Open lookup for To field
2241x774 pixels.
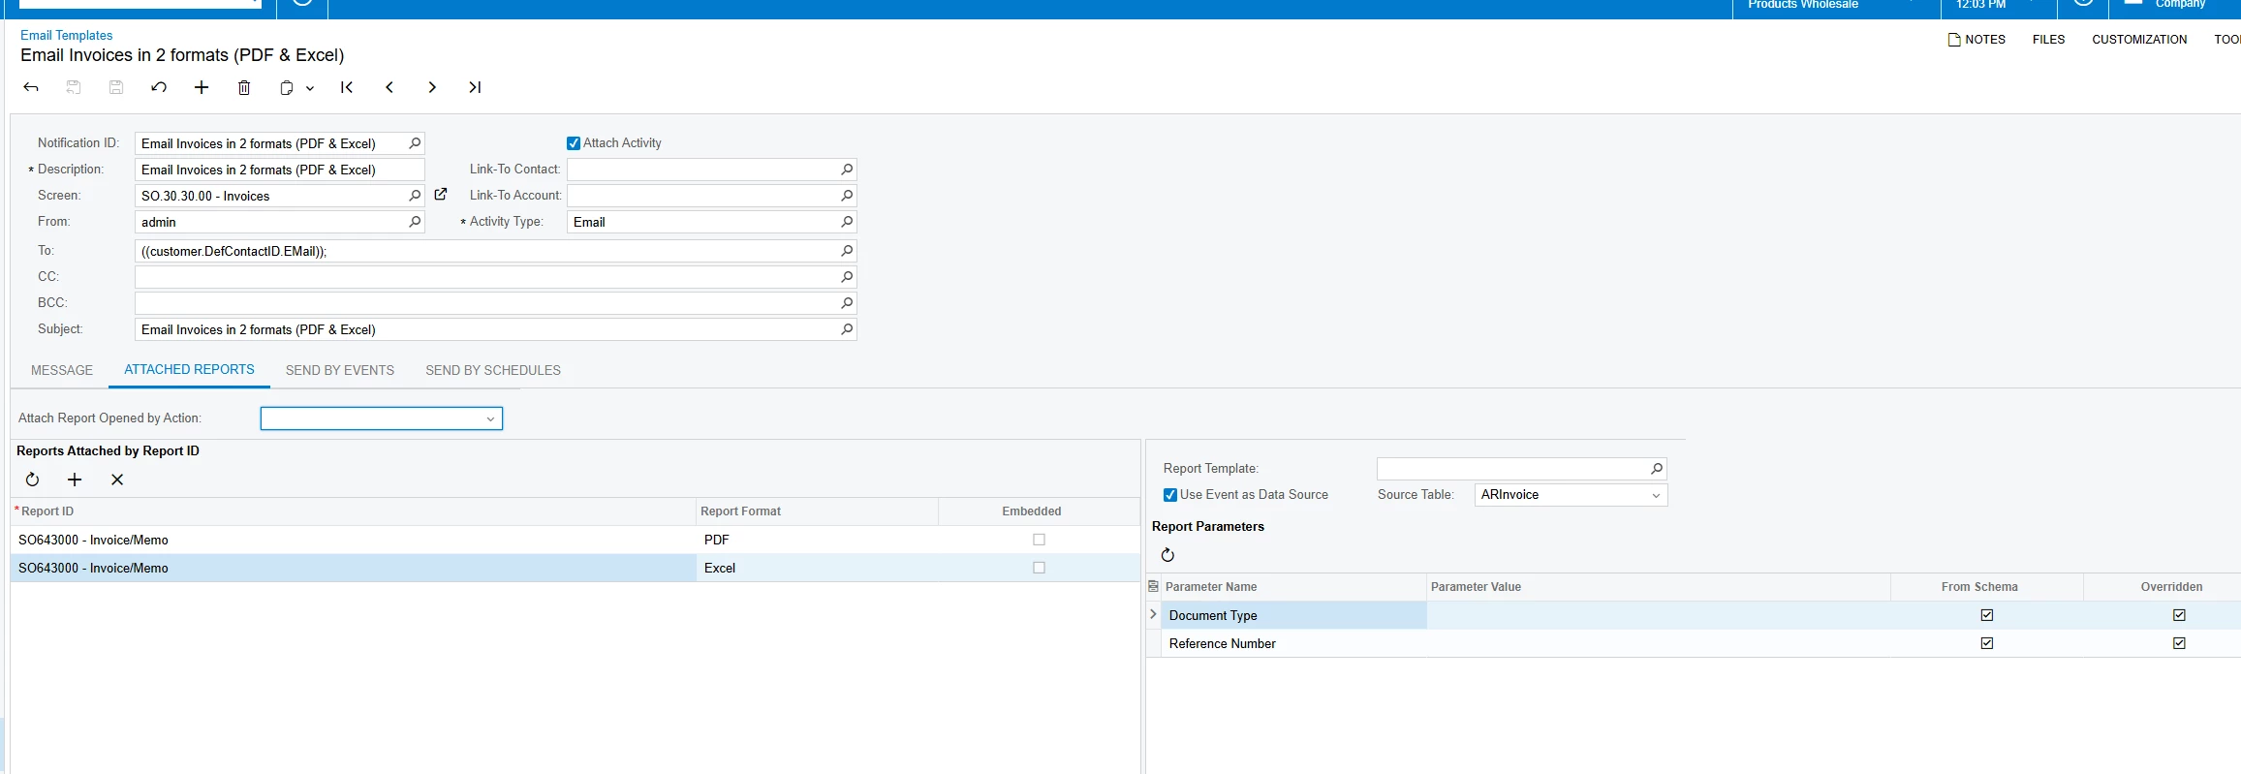pyautogui.click(x=847, y=251)
